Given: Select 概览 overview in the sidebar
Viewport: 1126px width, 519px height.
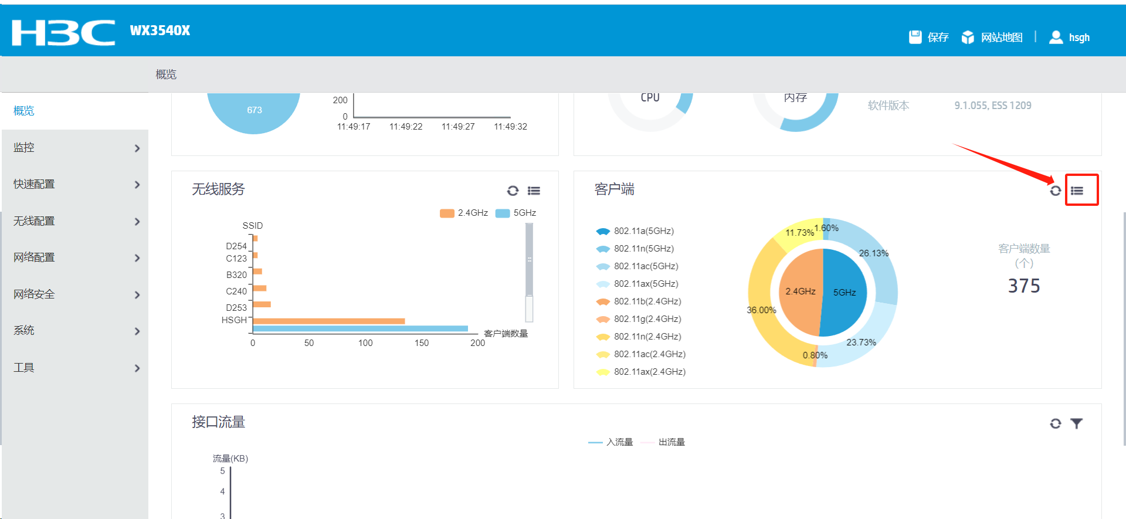Looking at the screenshot, I should click(75, 111).
